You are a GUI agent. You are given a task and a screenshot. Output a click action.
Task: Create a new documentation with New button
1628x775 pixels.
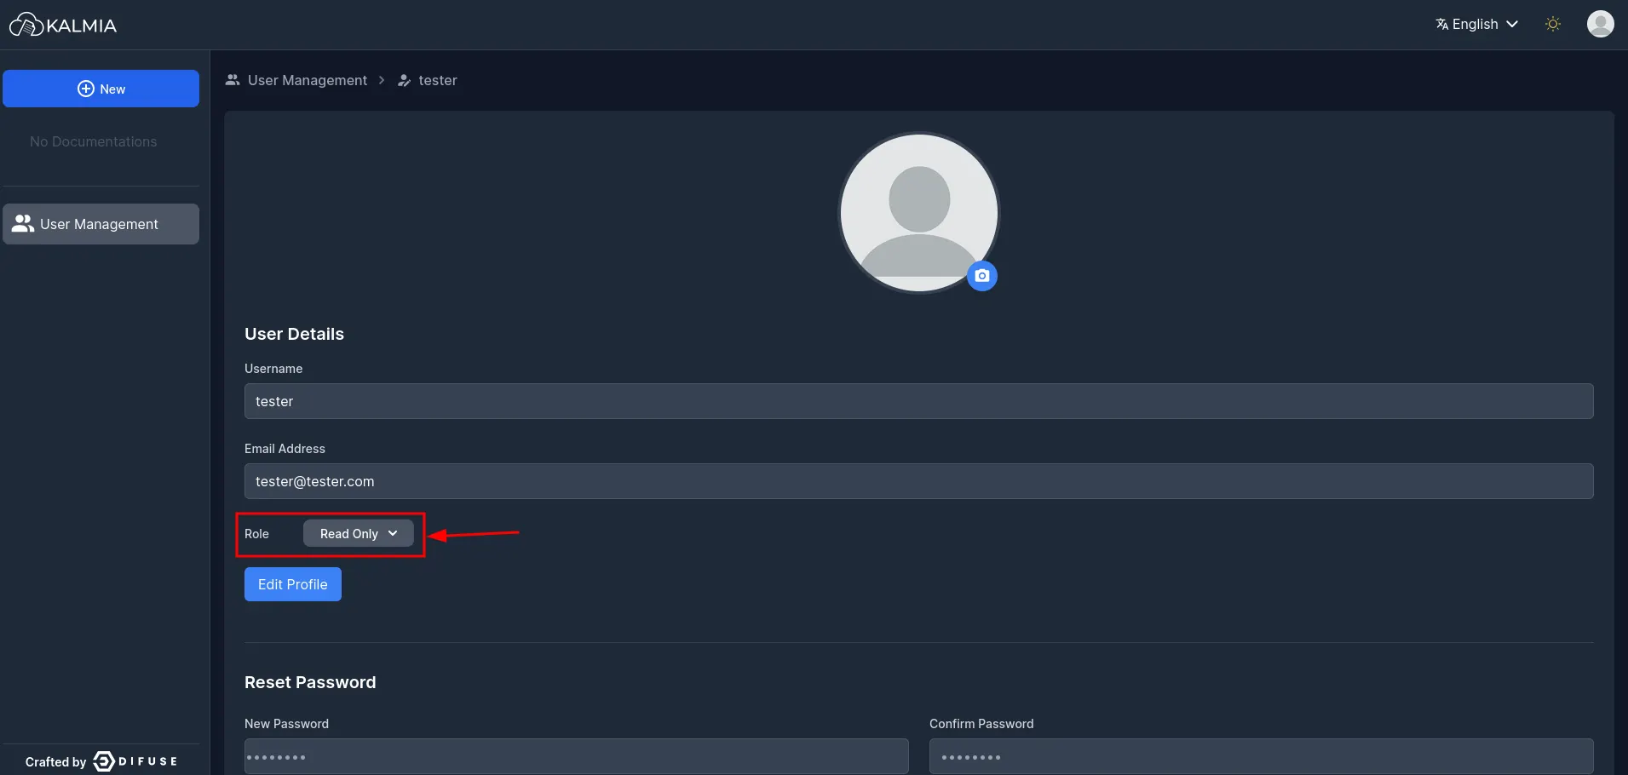click(x=101, y=89)
